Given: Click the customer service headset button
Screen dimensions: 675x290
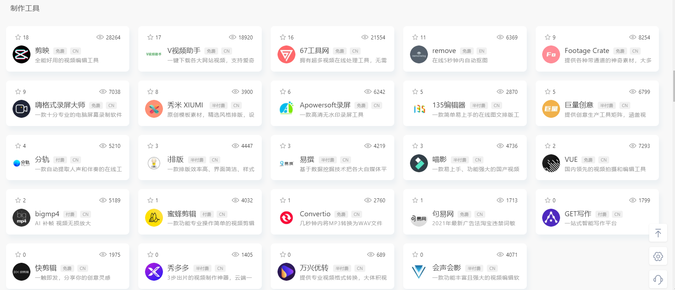Looking at the screenshot, I should point(658,279).
